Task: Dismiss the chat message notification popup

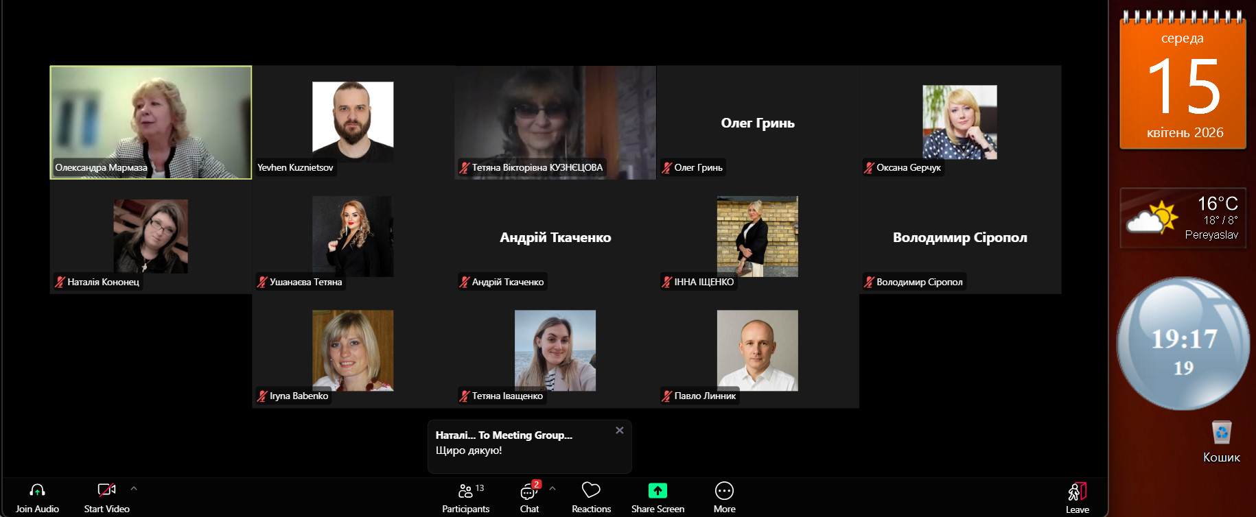Action: coord(620,431)
